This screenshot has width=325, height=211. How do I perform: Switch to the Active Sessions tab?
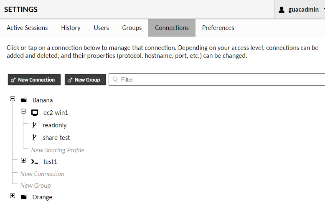click(27, 28)
